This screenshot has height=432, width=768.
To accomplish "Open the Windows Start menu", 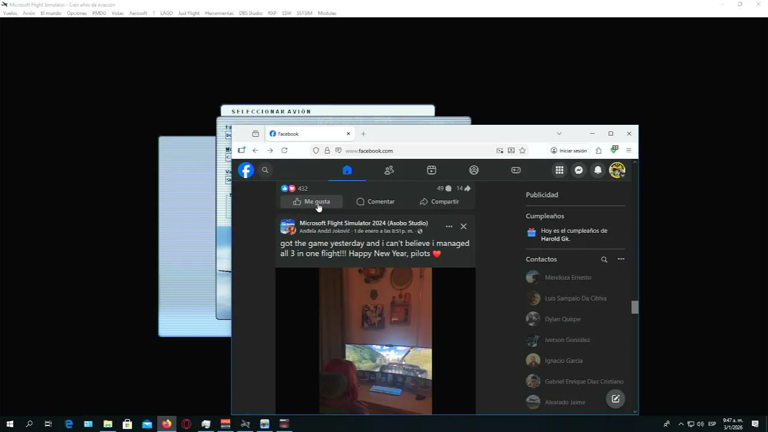I will [x=10, y=424].
